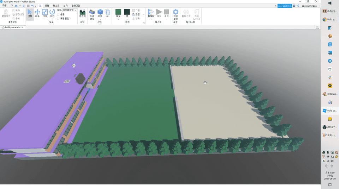339x189 pixels.
Task: Switch to Chrome Build yo... taskbar item
Action: point(330,19)
